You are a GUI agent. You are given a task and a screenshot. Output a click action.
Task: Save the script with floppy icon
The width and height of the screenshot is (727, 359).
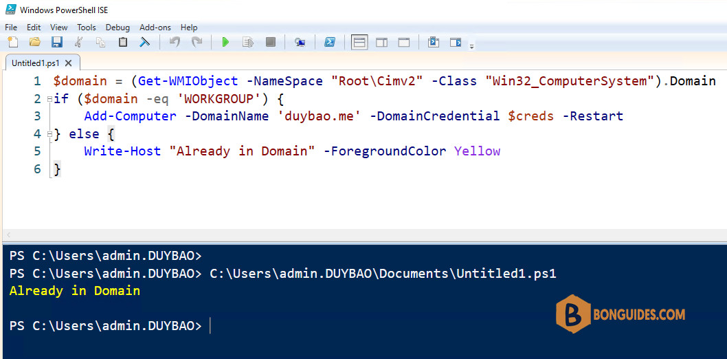(56, 42)
